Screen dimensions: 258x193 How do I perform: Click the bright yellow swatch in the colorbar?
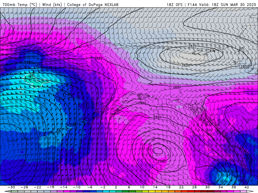tap(152, 191)
